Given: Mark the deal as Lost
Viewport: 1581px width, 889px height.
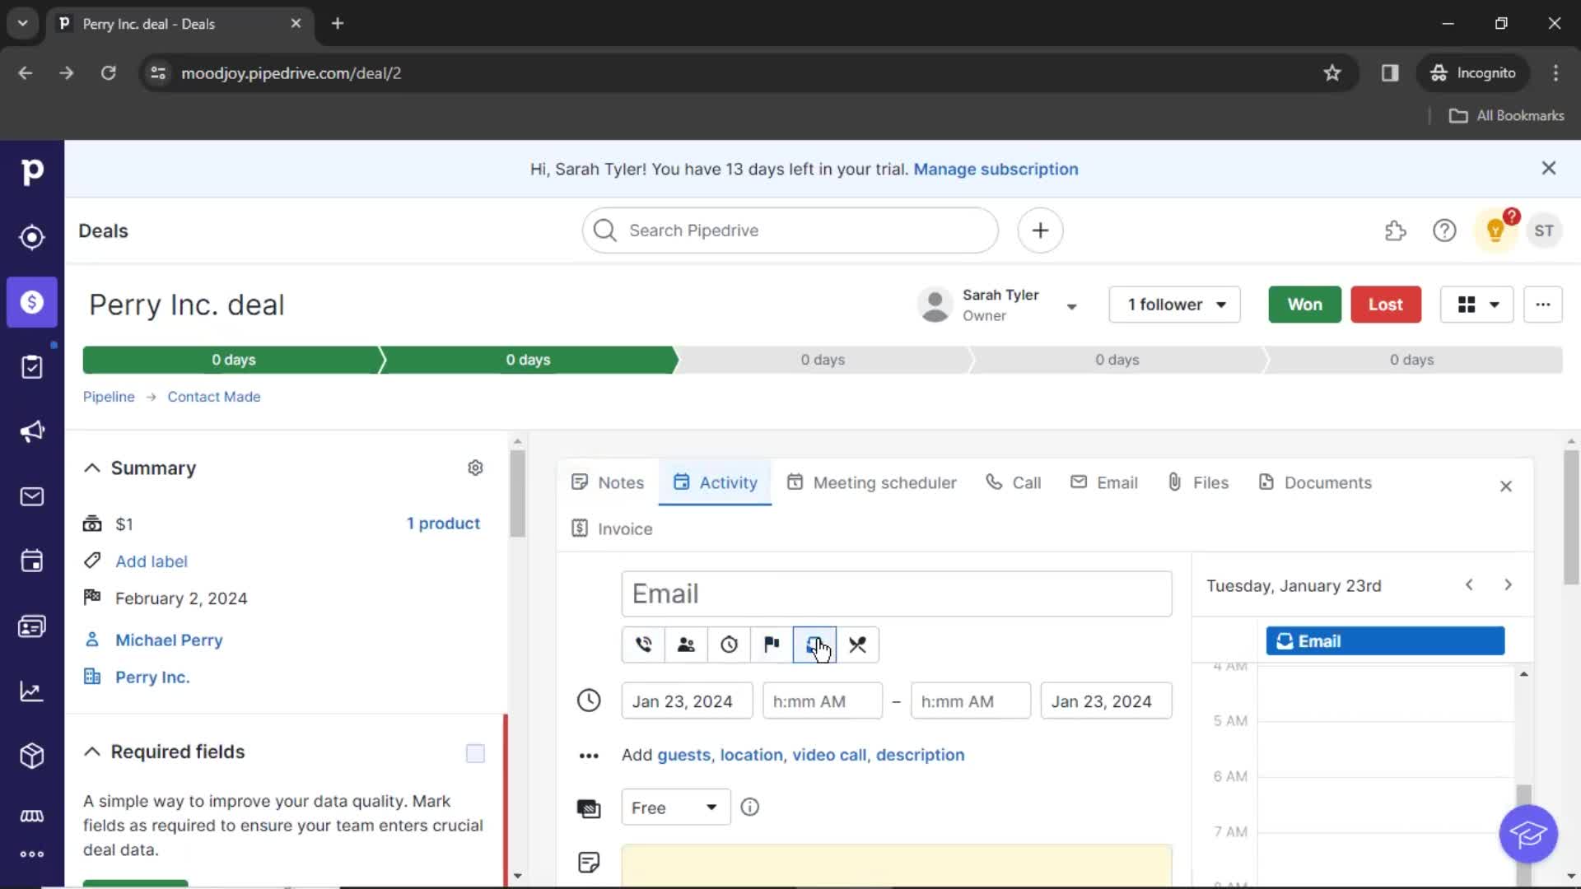Looking at the screenshot, I should point(1385,305).
